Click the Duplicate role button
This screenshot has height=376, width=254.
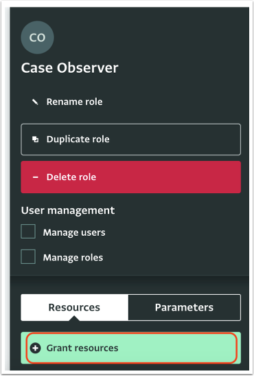click(x=130, y=140)
